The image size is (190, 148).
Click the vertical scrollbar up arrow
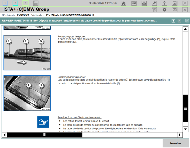point(185,29)
